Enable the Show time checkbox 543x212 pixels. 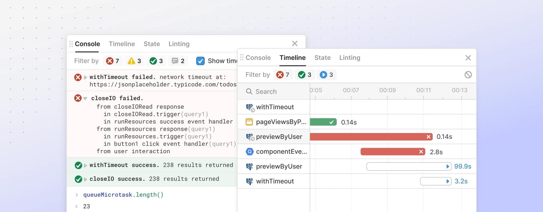(200, 61)
